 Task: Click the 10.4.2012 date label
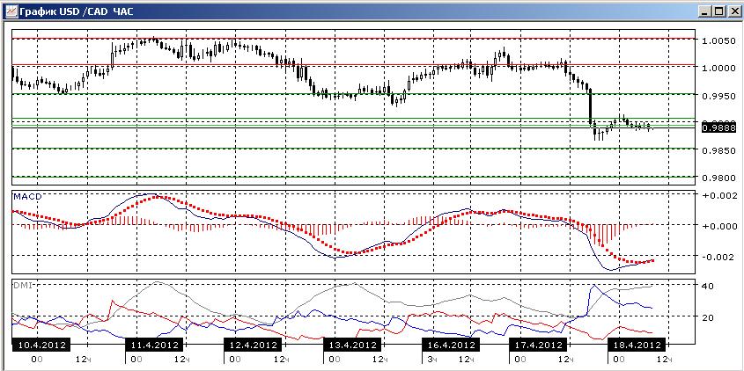41,345
